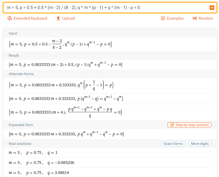Show Exact forms of solutions
Viewport: 219px width, 177px height.
click(x=173, y=144)
